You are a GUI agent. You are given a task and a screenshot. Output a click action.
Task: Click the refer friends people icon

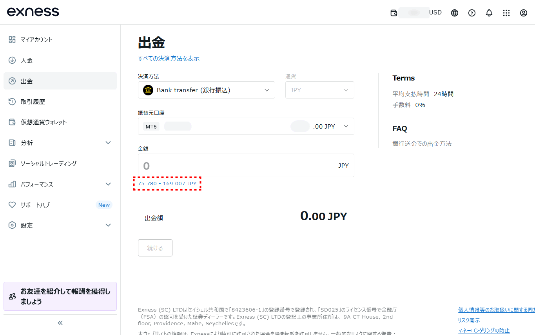12,296
